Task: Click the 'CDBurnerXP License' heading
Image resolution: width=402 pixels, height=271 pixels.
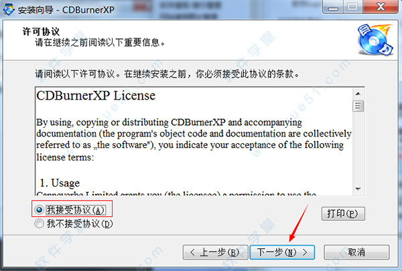Action: (x=96, y=96)
